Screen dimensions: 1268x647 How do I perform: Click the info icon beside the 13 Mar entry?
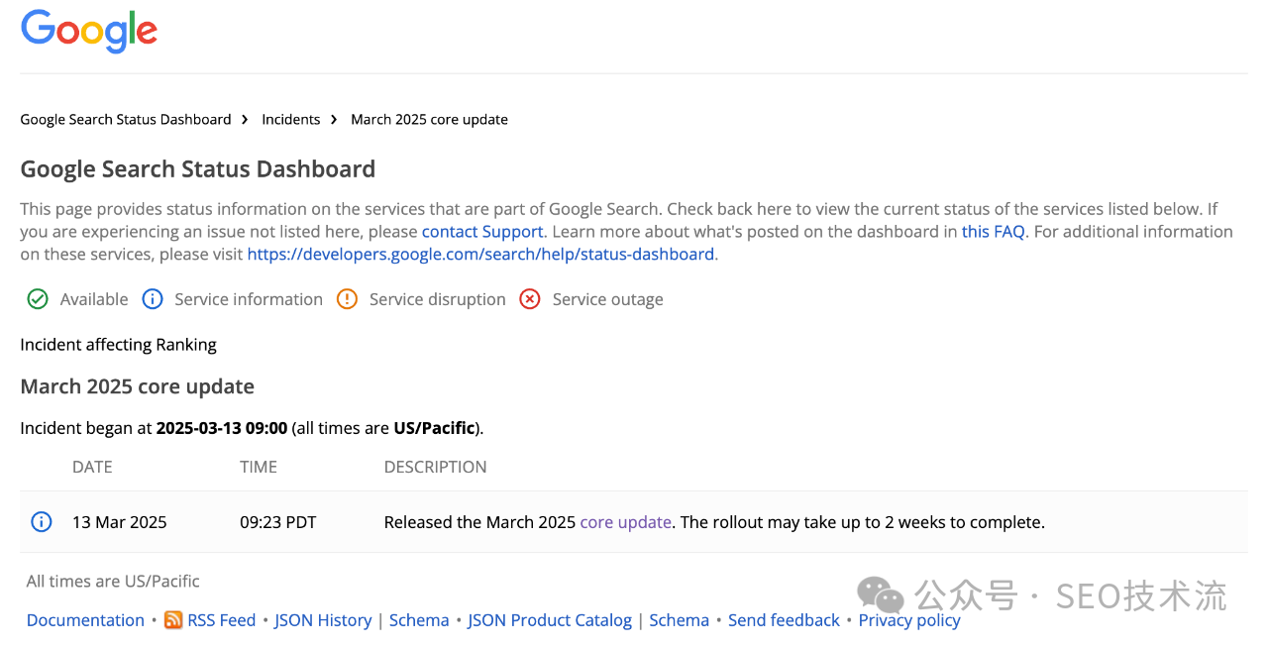[41, 521]
